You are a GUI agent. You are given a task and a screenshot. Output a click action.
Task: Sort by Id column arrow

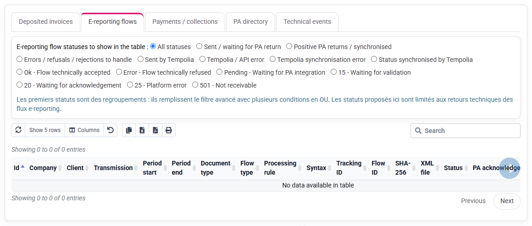point(23,167)
